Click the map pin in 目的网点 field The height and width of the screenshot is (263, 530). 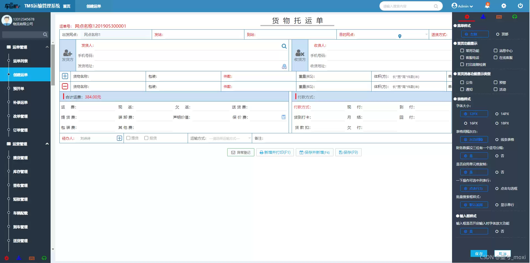tap(399, 36)
